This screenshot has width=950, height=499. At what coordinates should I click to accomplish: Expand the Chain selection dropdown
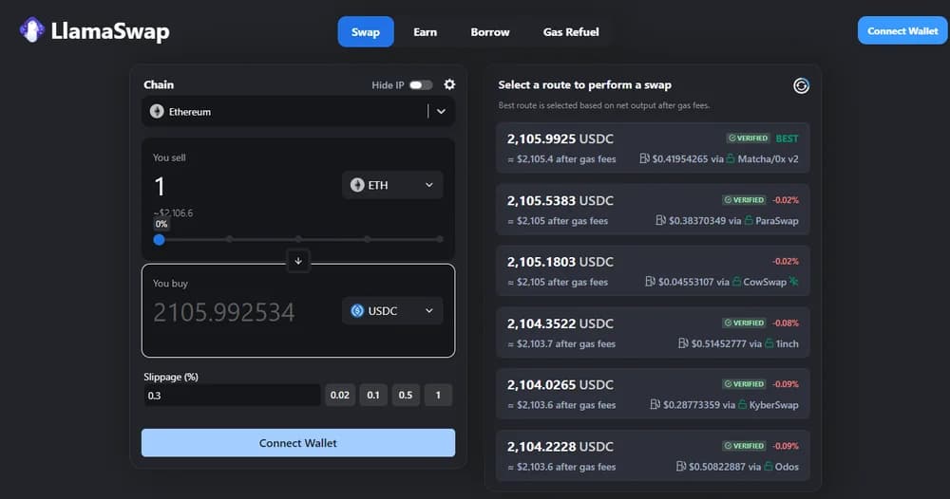[x=440, y=112]
